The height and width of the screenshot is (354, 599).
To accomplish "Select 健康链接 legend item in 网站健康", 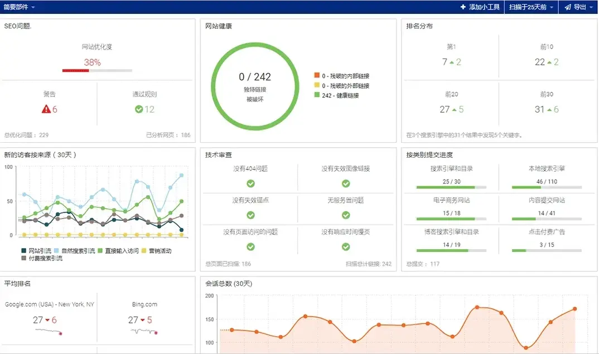I will tap(340, 95).
